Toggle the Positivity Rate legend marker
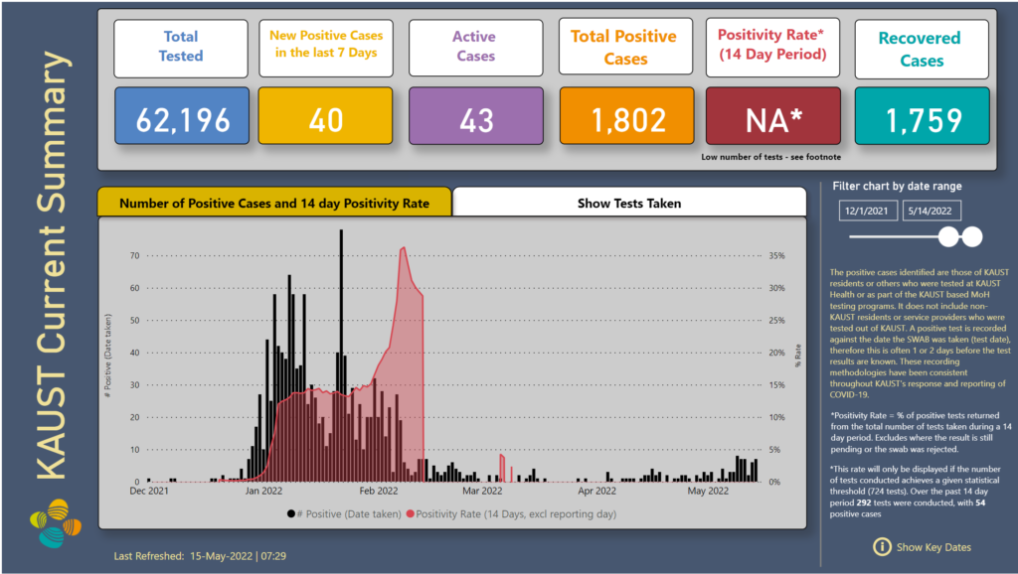Screen dimensions: 1018x574 410,513
